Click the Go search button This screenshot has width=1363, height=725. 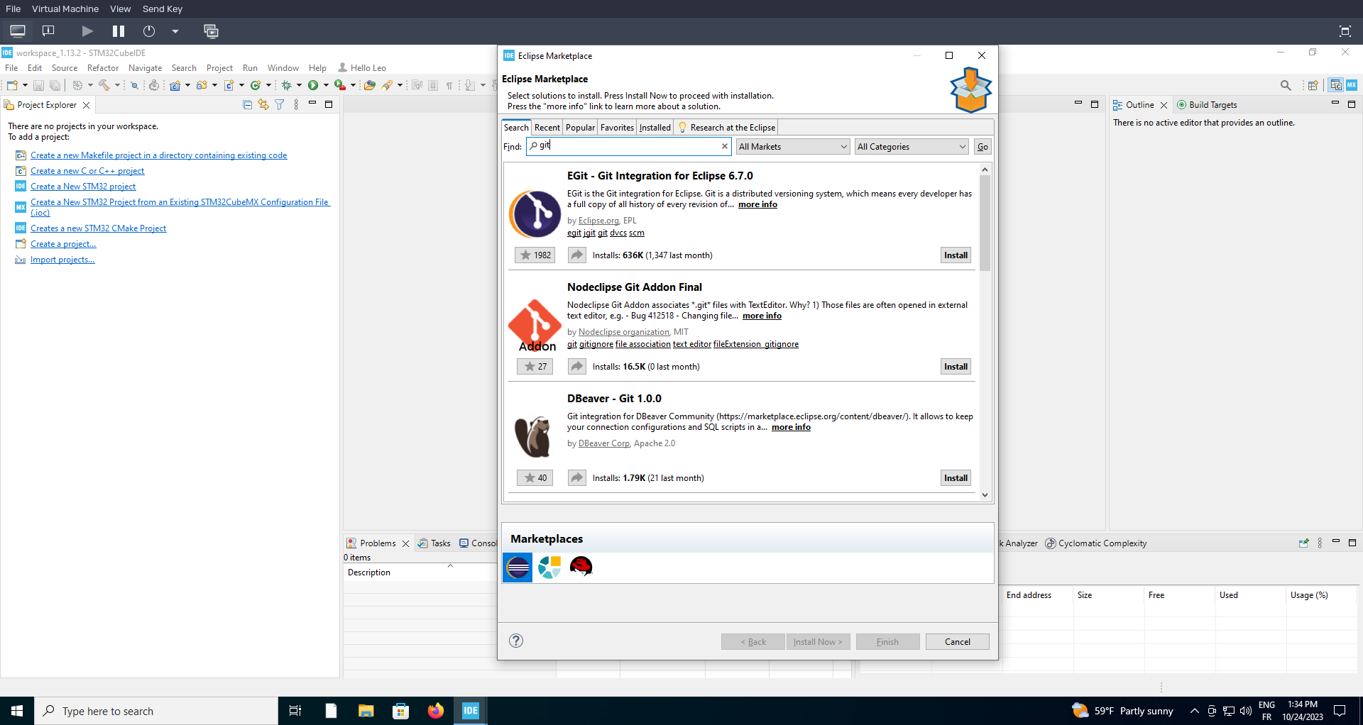[982, 147]
